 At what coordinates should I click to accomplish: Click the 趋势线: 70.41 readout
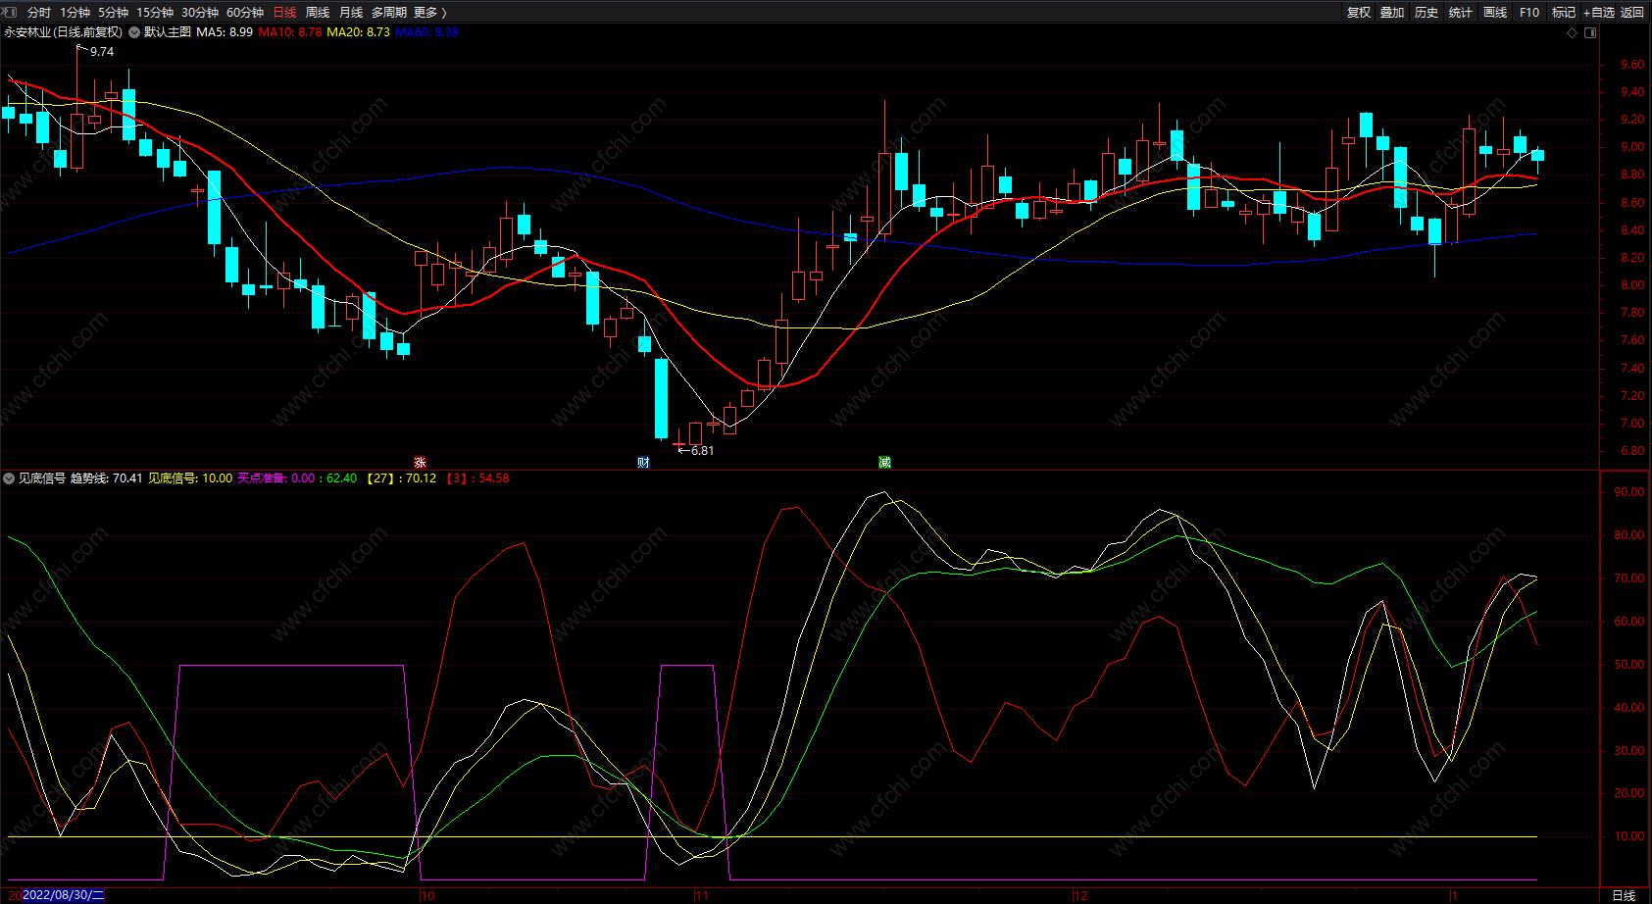(x=107, y=478)
